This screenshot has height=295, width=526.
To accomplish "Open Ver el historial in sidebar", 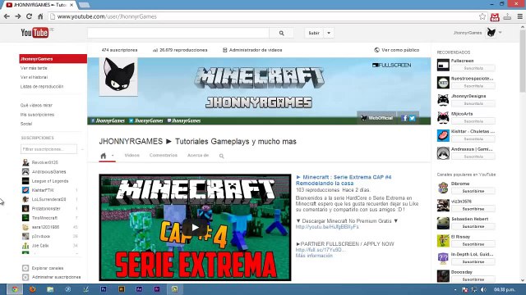I will tap(34, 77).
